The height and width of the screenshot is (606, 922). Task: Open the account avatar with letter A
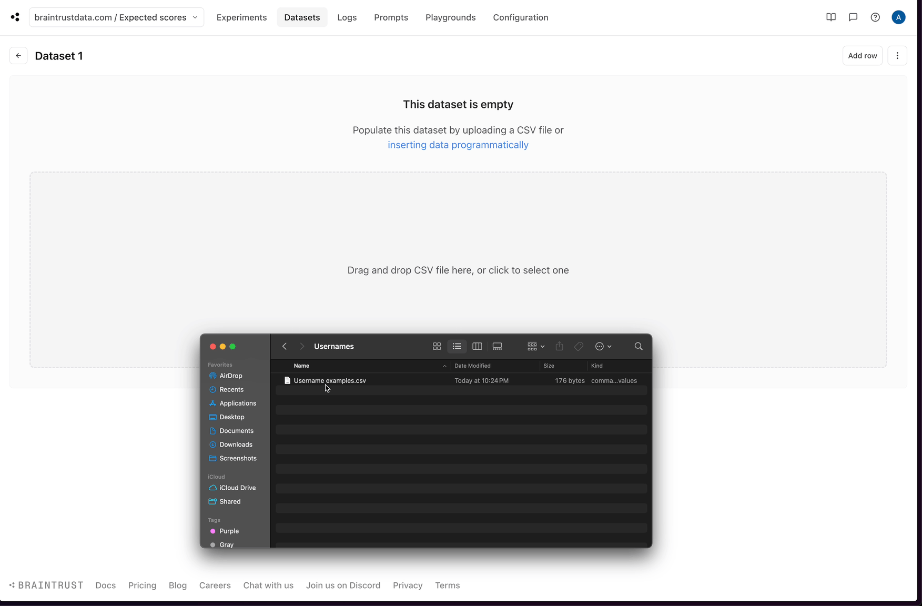(x=898, y=17)
